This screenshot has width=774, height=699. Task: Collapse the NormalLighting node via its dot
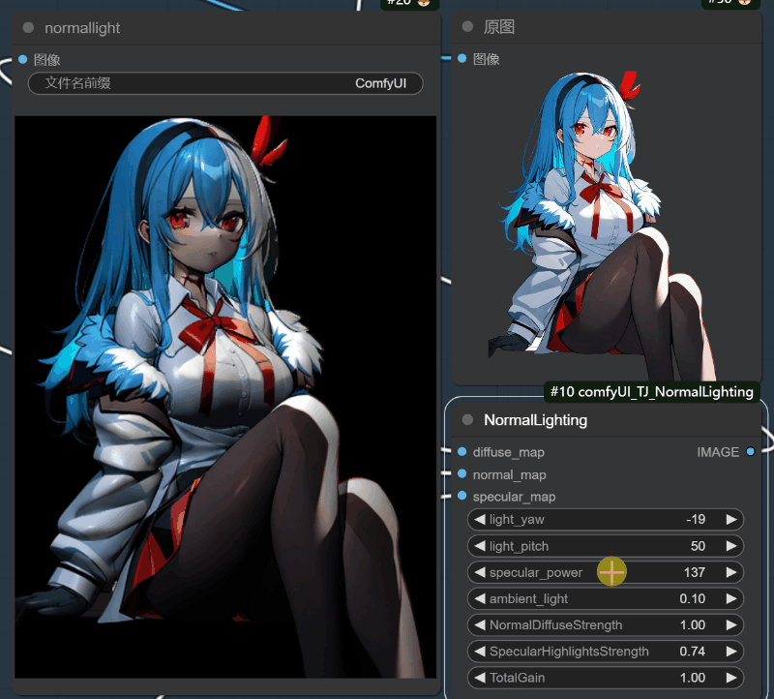pyautogui.click(x=467, y=420)
